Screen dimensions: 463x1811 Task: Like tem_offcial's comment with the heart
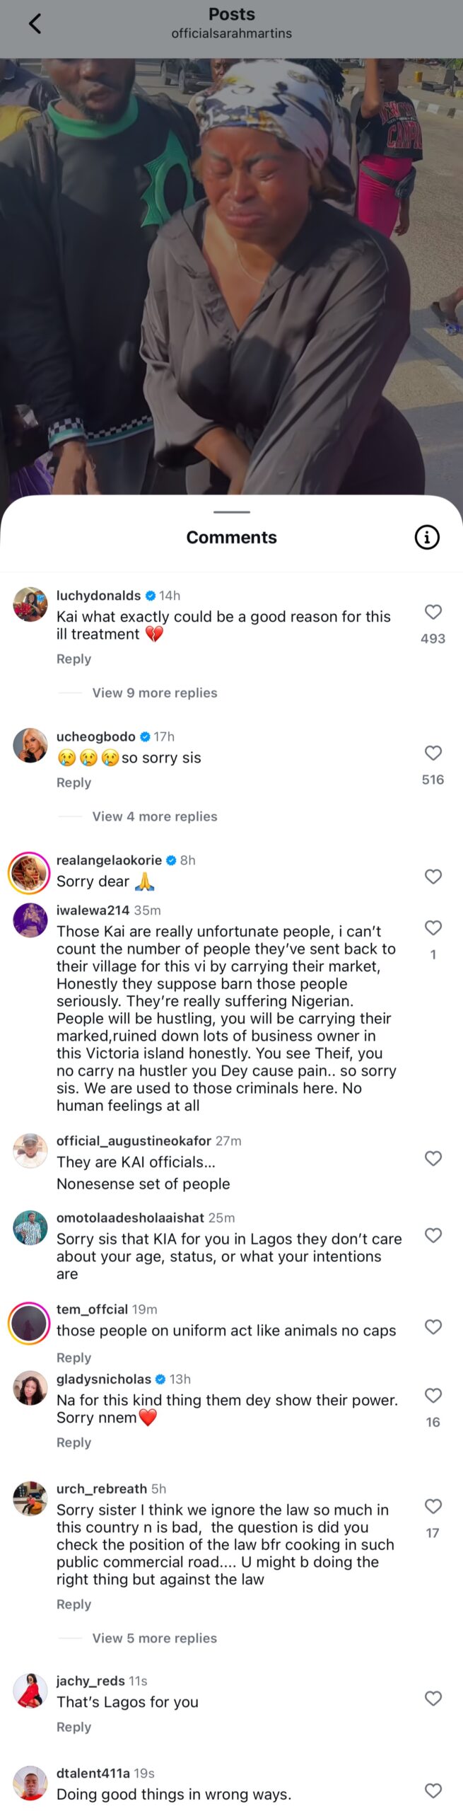coord(433,1326)
